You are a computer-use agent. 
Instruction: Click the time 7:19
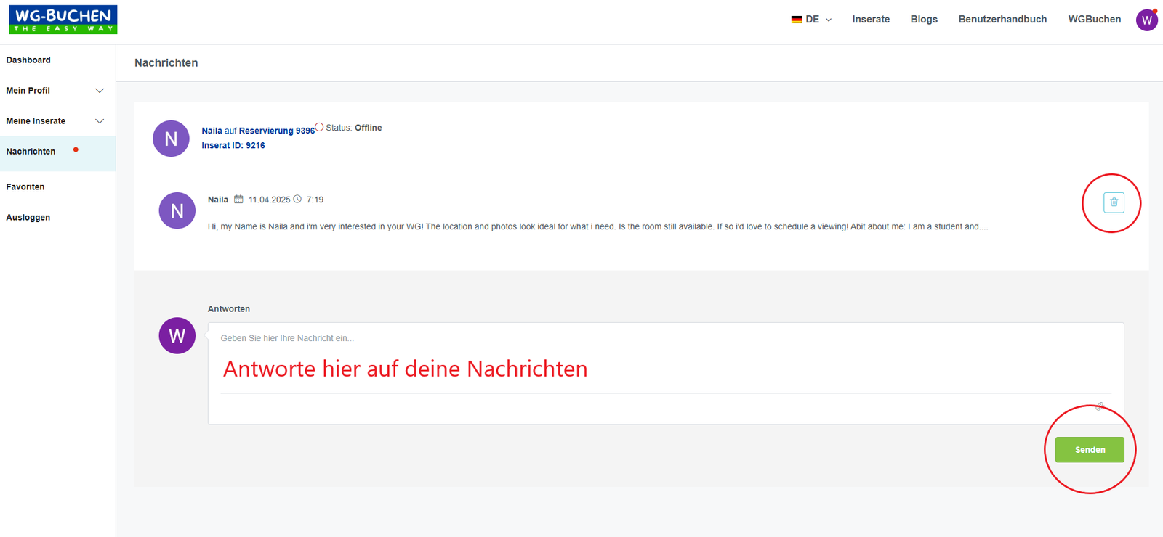315,200
